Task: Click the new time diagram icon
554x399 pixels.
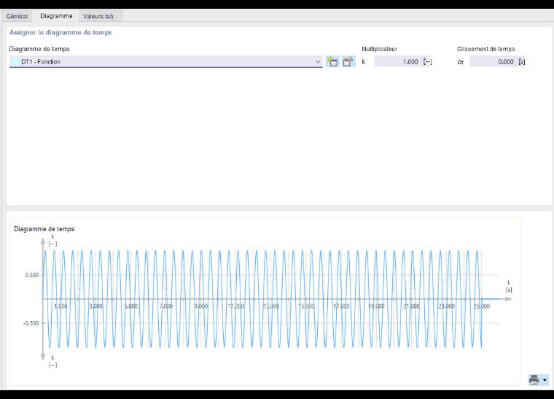Action: (x=332, y=61)
